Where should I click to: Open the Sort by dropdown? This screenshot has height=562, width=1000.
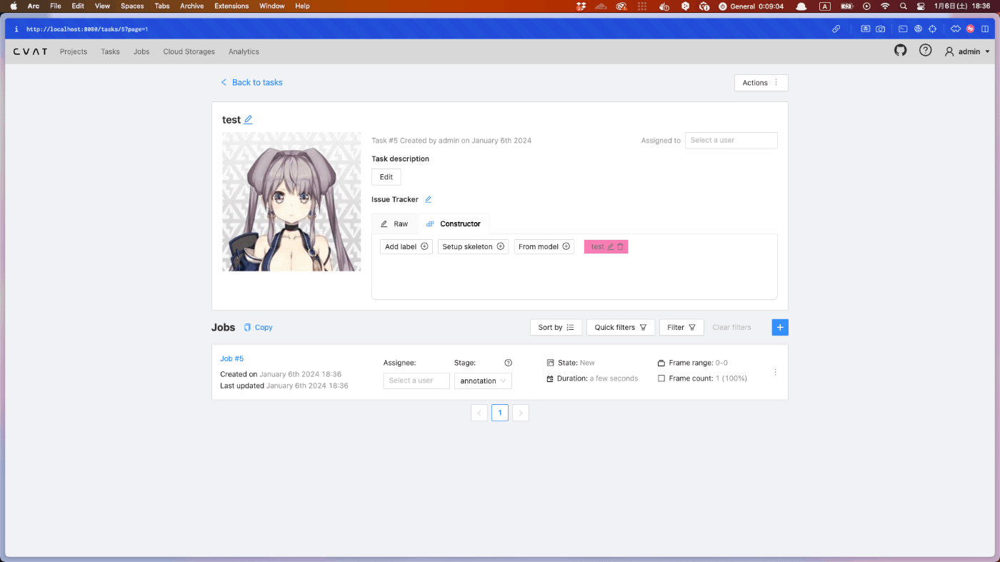click(556, 327)
